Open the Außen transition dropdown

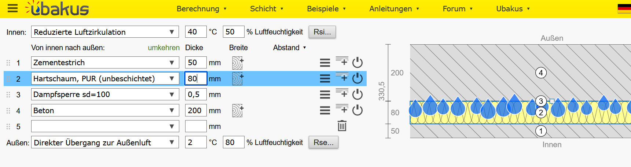click(105, 142)
